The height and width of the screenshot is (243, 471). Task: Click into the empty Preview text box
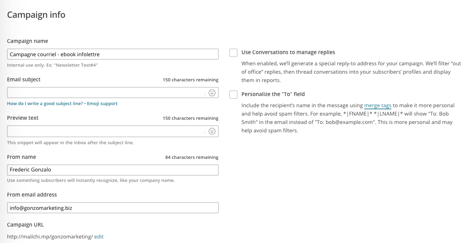click(105, 131)
